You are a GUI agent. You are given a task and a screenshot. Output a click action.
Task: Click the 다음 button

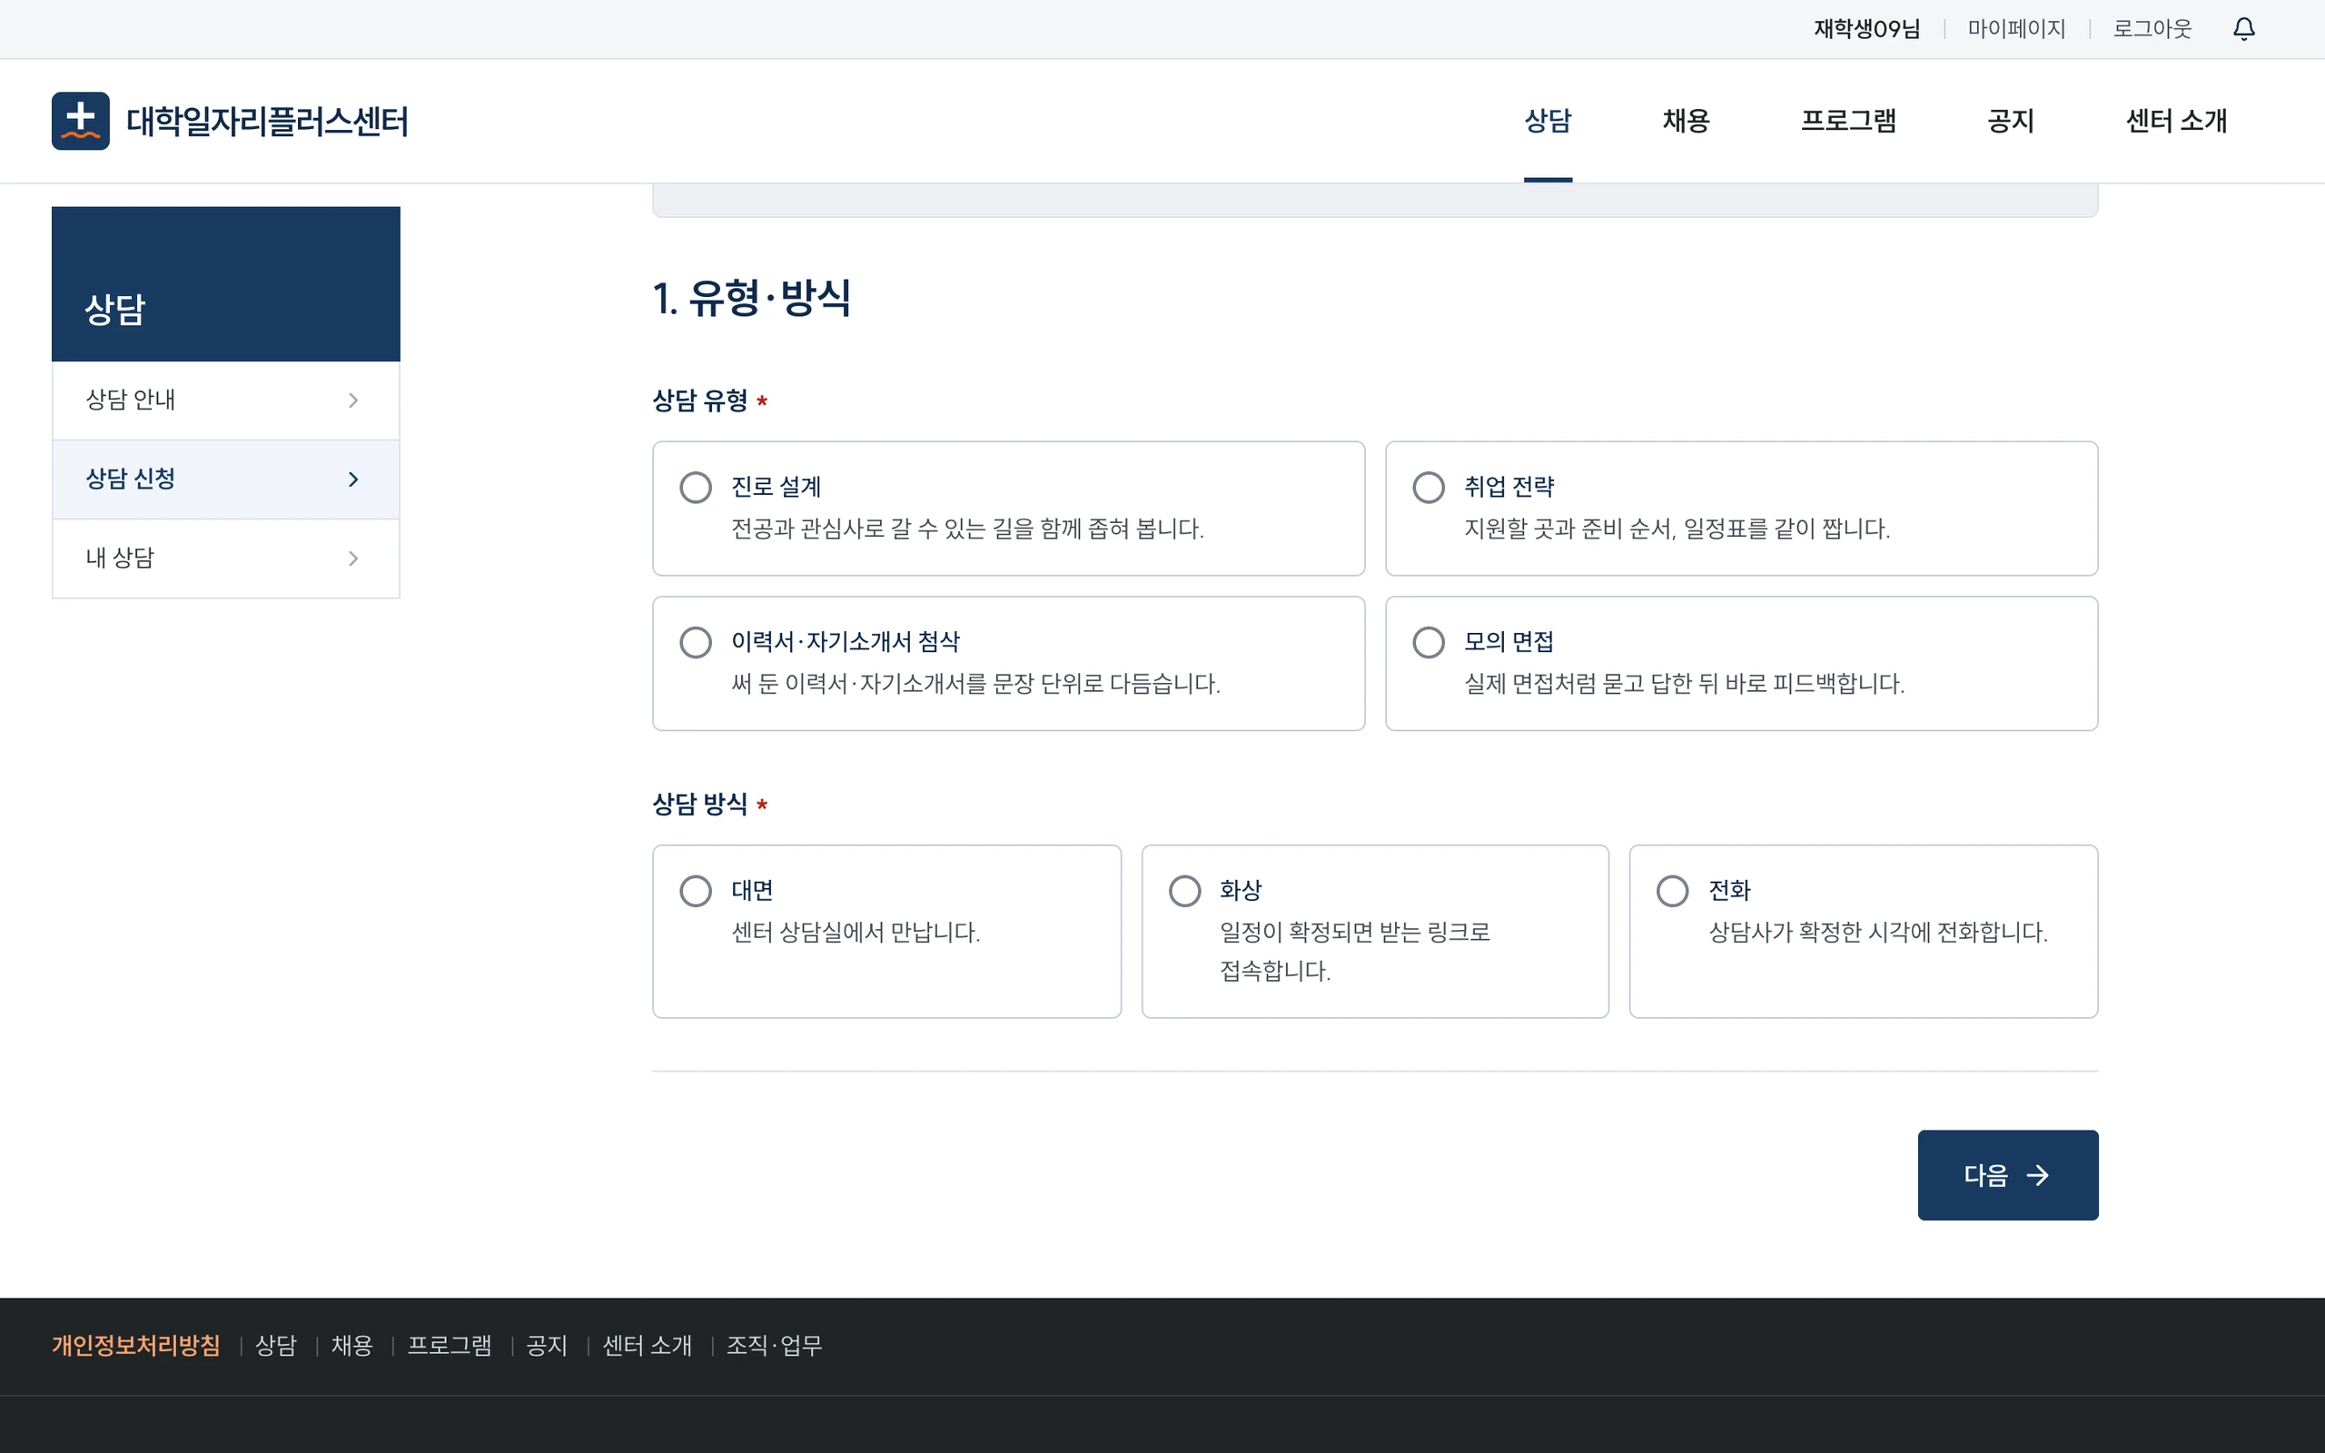coord(2008,1175)
